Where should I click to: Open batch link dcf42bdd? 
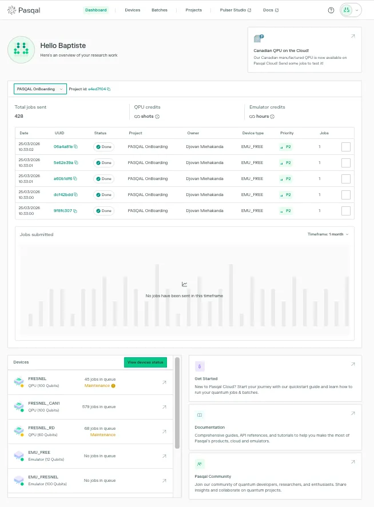point(63,195)
